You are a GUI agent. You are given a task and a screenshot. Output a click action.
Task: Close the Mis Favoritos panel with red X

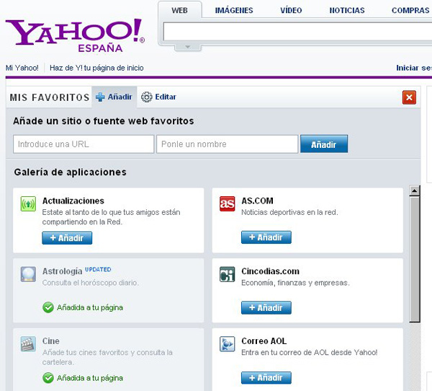pos(409,97)
